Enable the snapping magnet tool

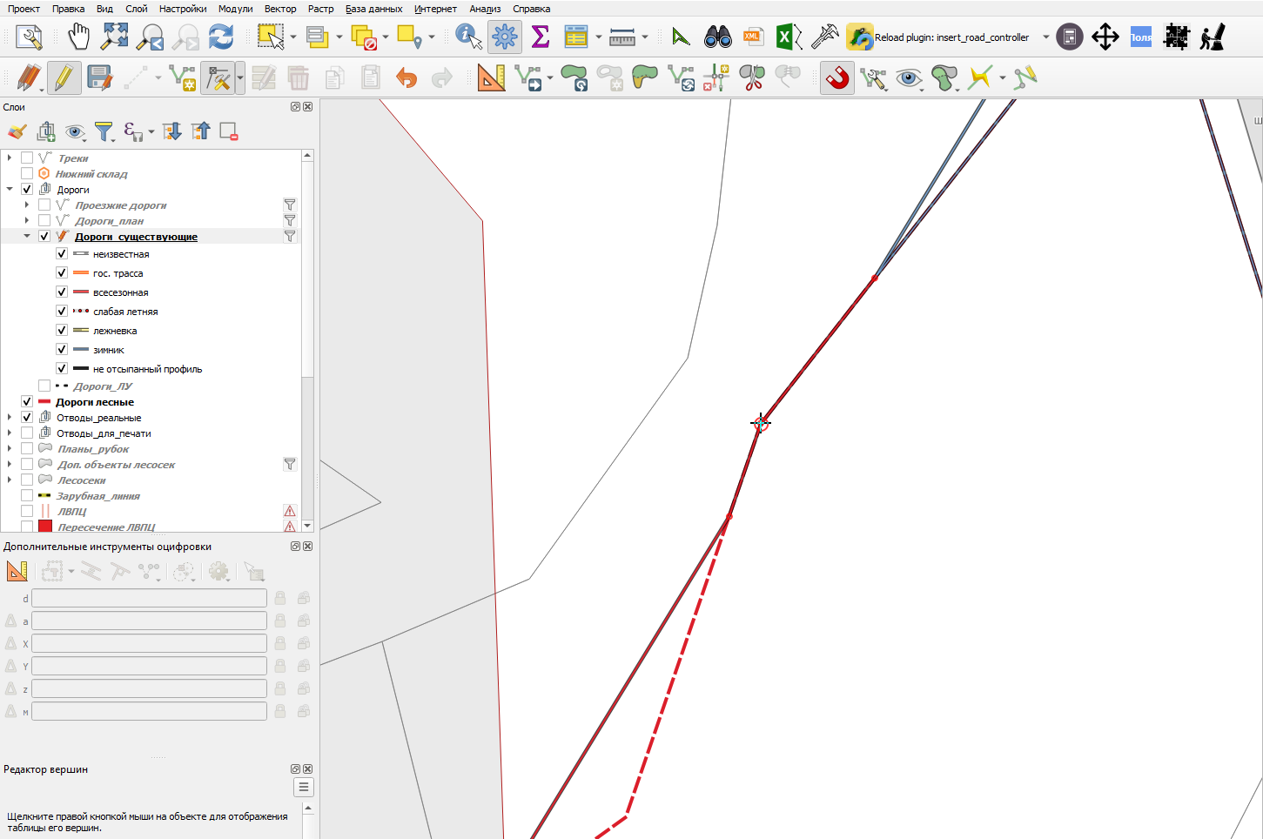(837, 78)
